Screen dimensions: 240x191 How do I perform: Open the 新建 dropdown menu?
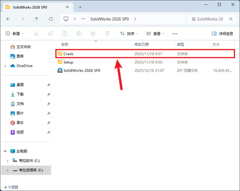pyautogui.click(x=14, y=34)
